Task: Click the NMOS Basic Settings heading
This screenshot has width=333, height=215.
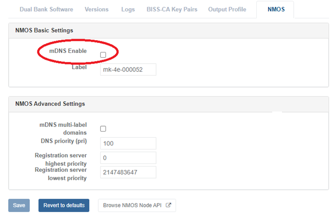Action: pyautogui.click(x=44, y=30)
